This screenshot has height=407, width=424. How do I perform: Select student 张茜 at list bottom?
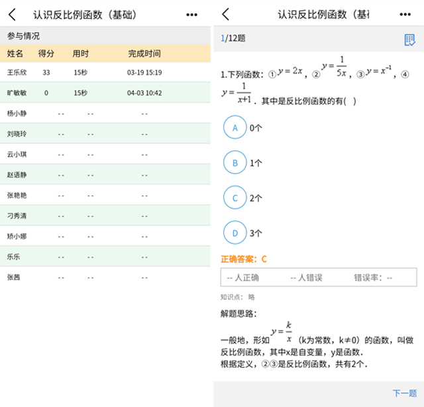click(105, 277)
